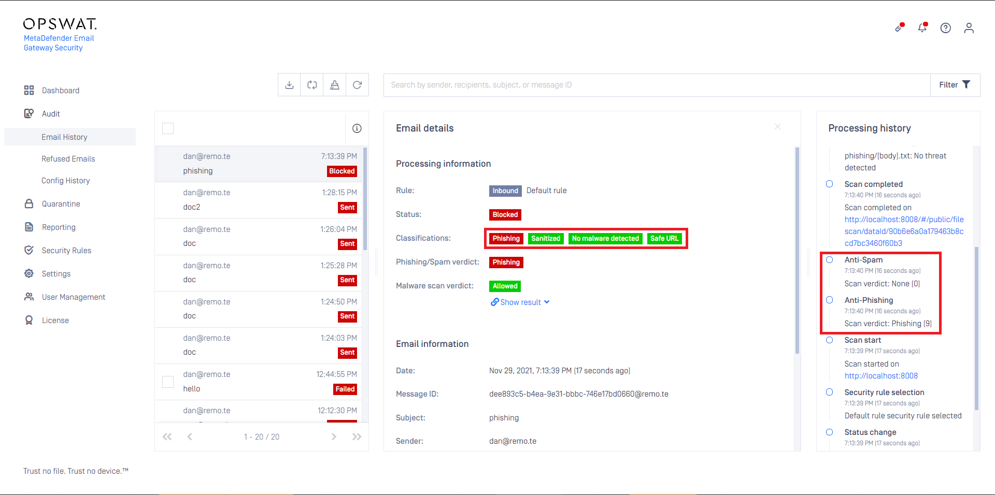Open the Filter funnel button
Screen dimensions: 995x495
coord(955,85)
